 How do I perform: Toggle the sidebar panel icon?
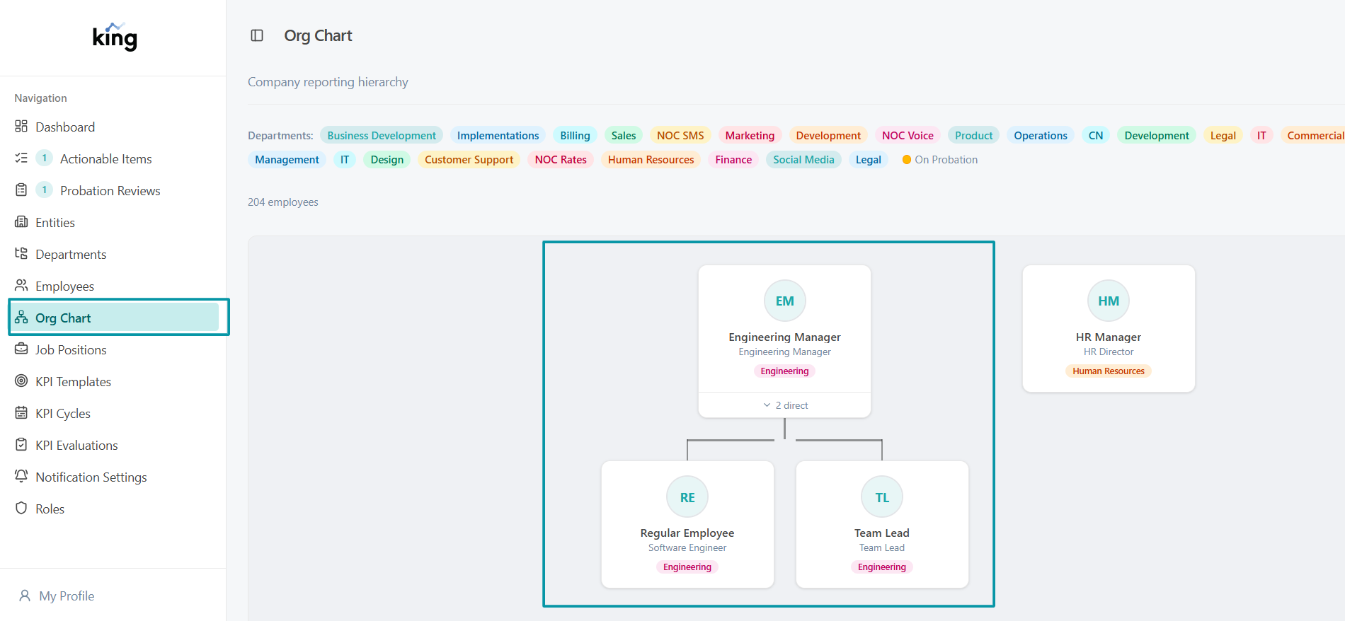(x=257, y=35)
